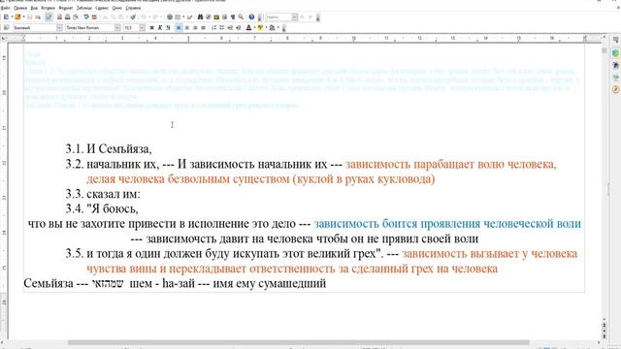Toggle nonprinting characters pilcrow

(x=233, y=17)
